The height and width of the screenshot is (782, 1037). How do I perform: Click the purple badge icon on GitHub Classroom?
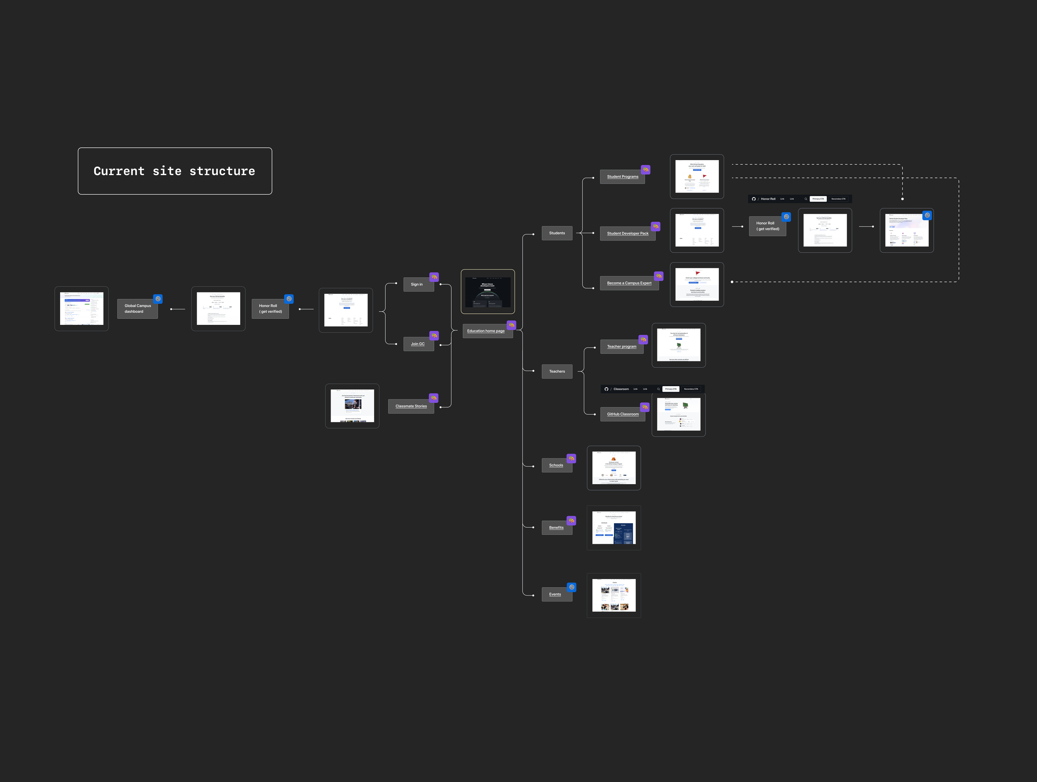click(645, 407)
